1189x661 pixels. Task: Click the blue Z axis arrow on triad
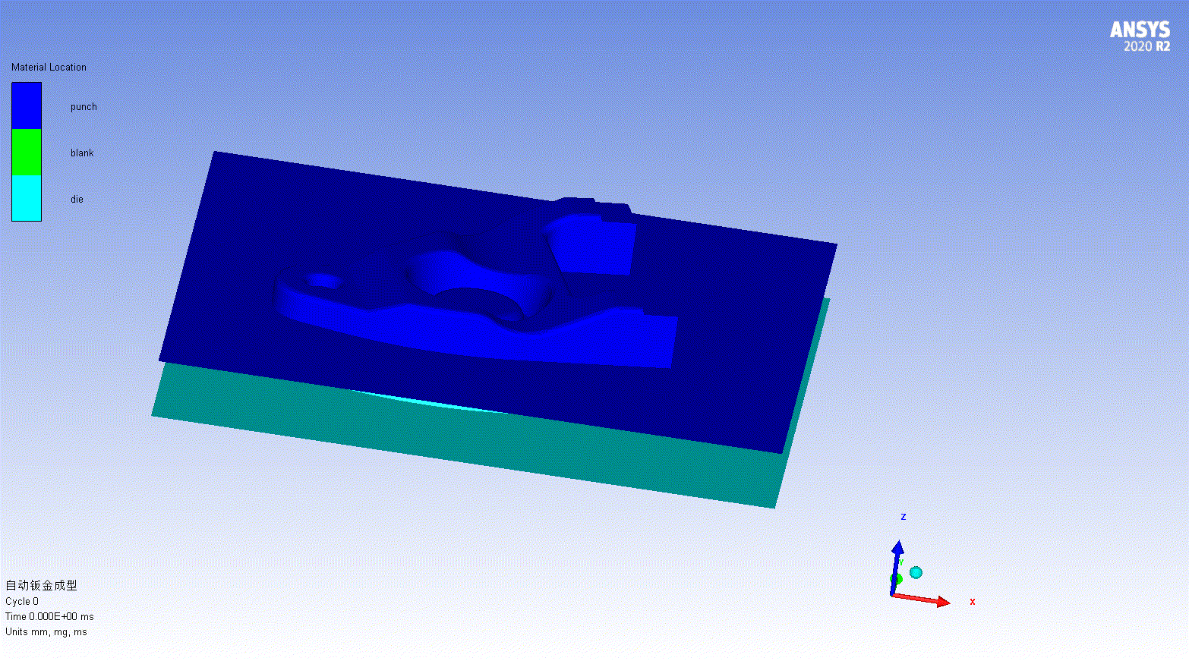click(x=898, y=549)
